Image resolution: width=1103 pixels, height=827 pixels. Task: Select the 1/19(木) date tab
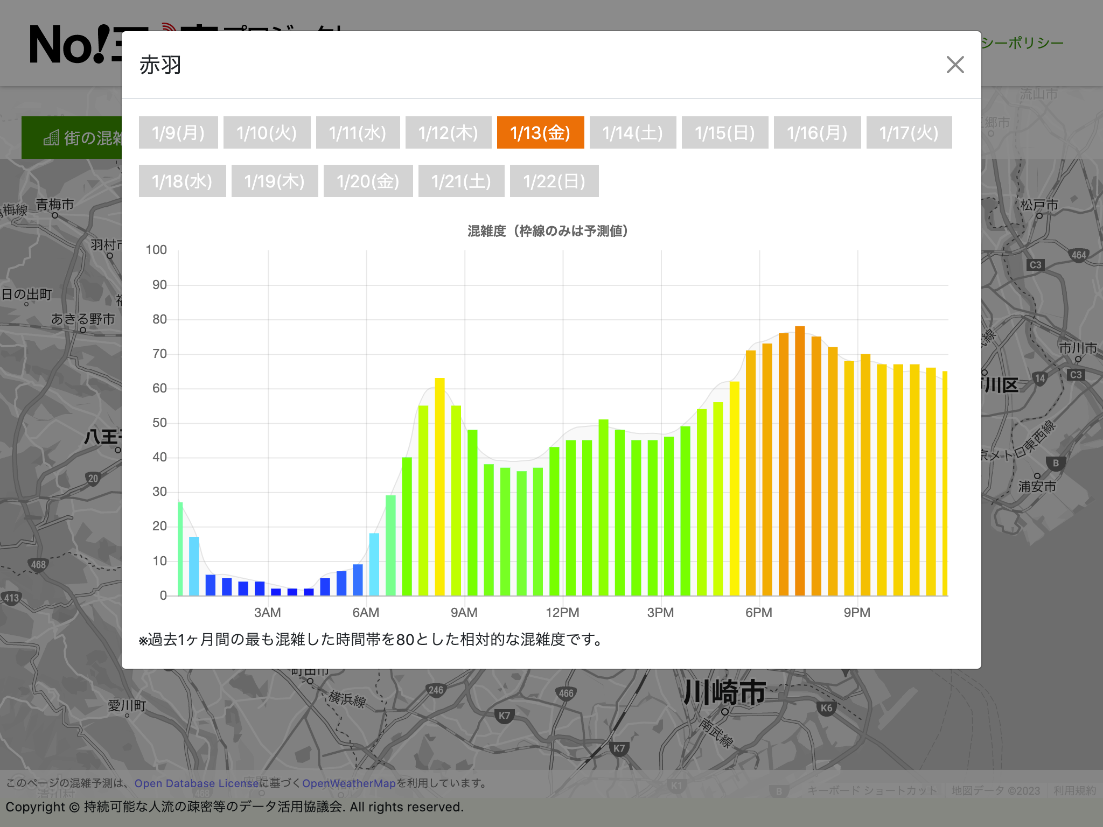pyautogui.click(x=275, y=181)
